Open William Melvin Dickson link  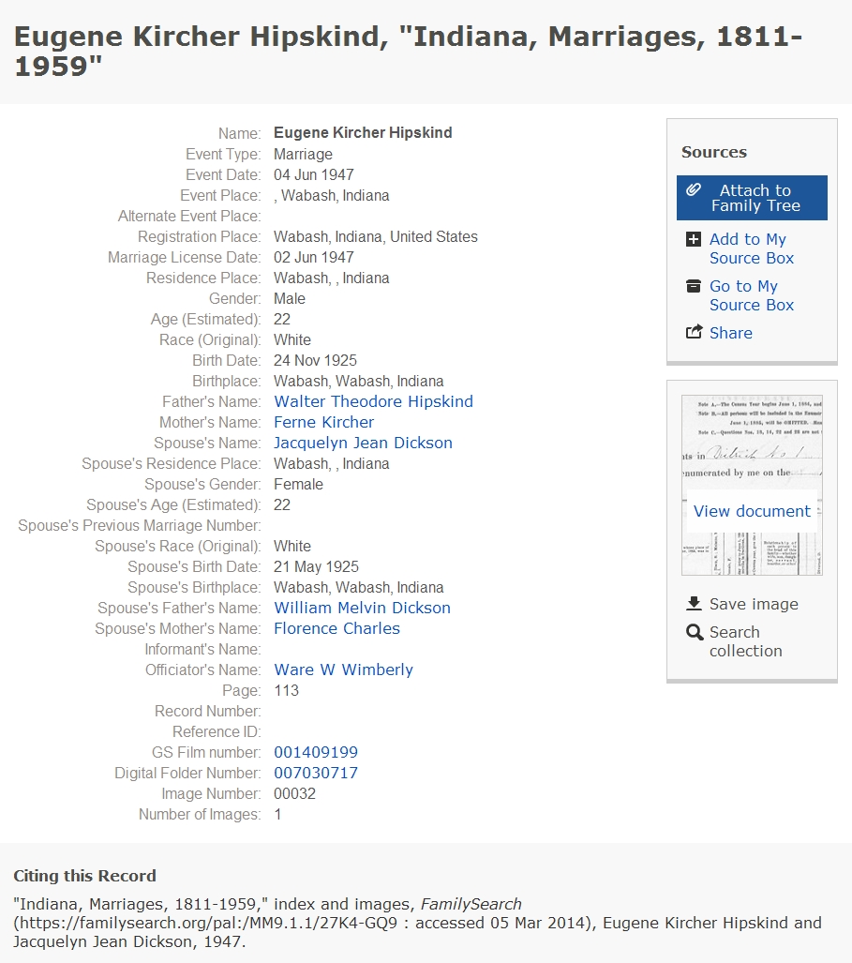tap(362, 608)
